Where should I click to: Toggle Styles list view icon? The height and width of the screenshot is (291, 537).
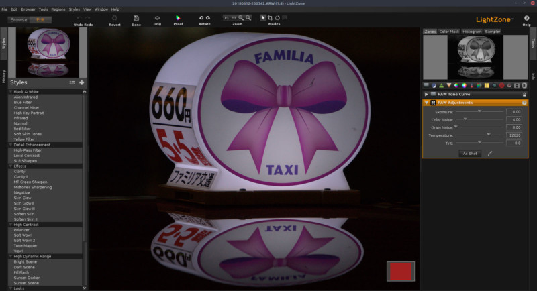[72, 82]
